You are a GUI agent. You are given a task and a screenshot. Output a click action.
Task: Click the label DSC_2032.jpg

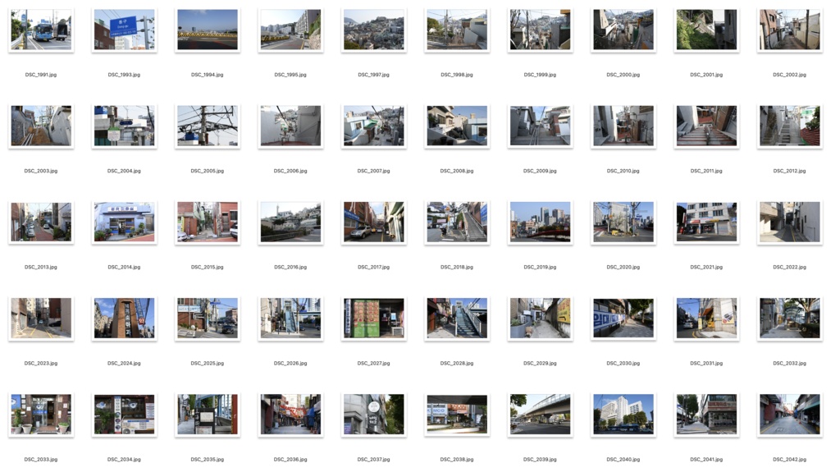coord(790,364)
